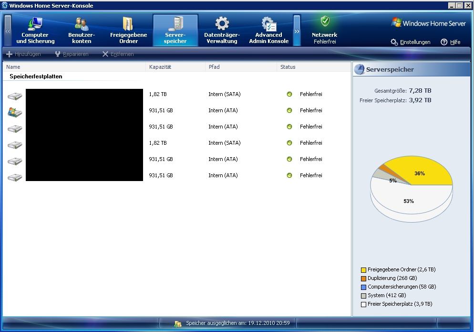Click the Netzwerk Fehlerfrei shield icon
Image resolution: width=474 pixels, height=332 pixels.
click(325, 21)
